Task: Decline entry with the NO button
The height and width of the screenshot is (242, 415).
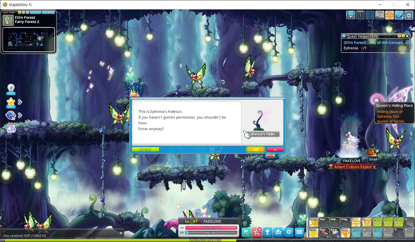Action: 275,149
